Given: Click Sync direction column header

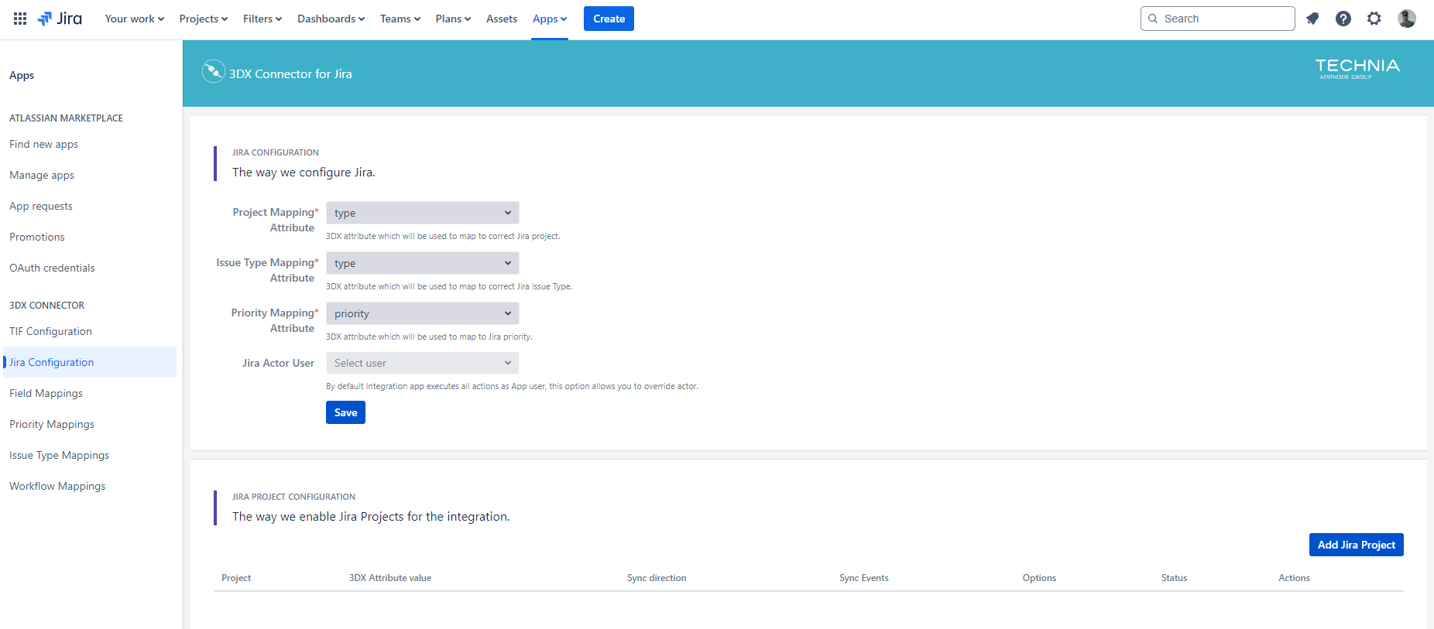Looking at the screenshot, I should [x=657, y=578].
